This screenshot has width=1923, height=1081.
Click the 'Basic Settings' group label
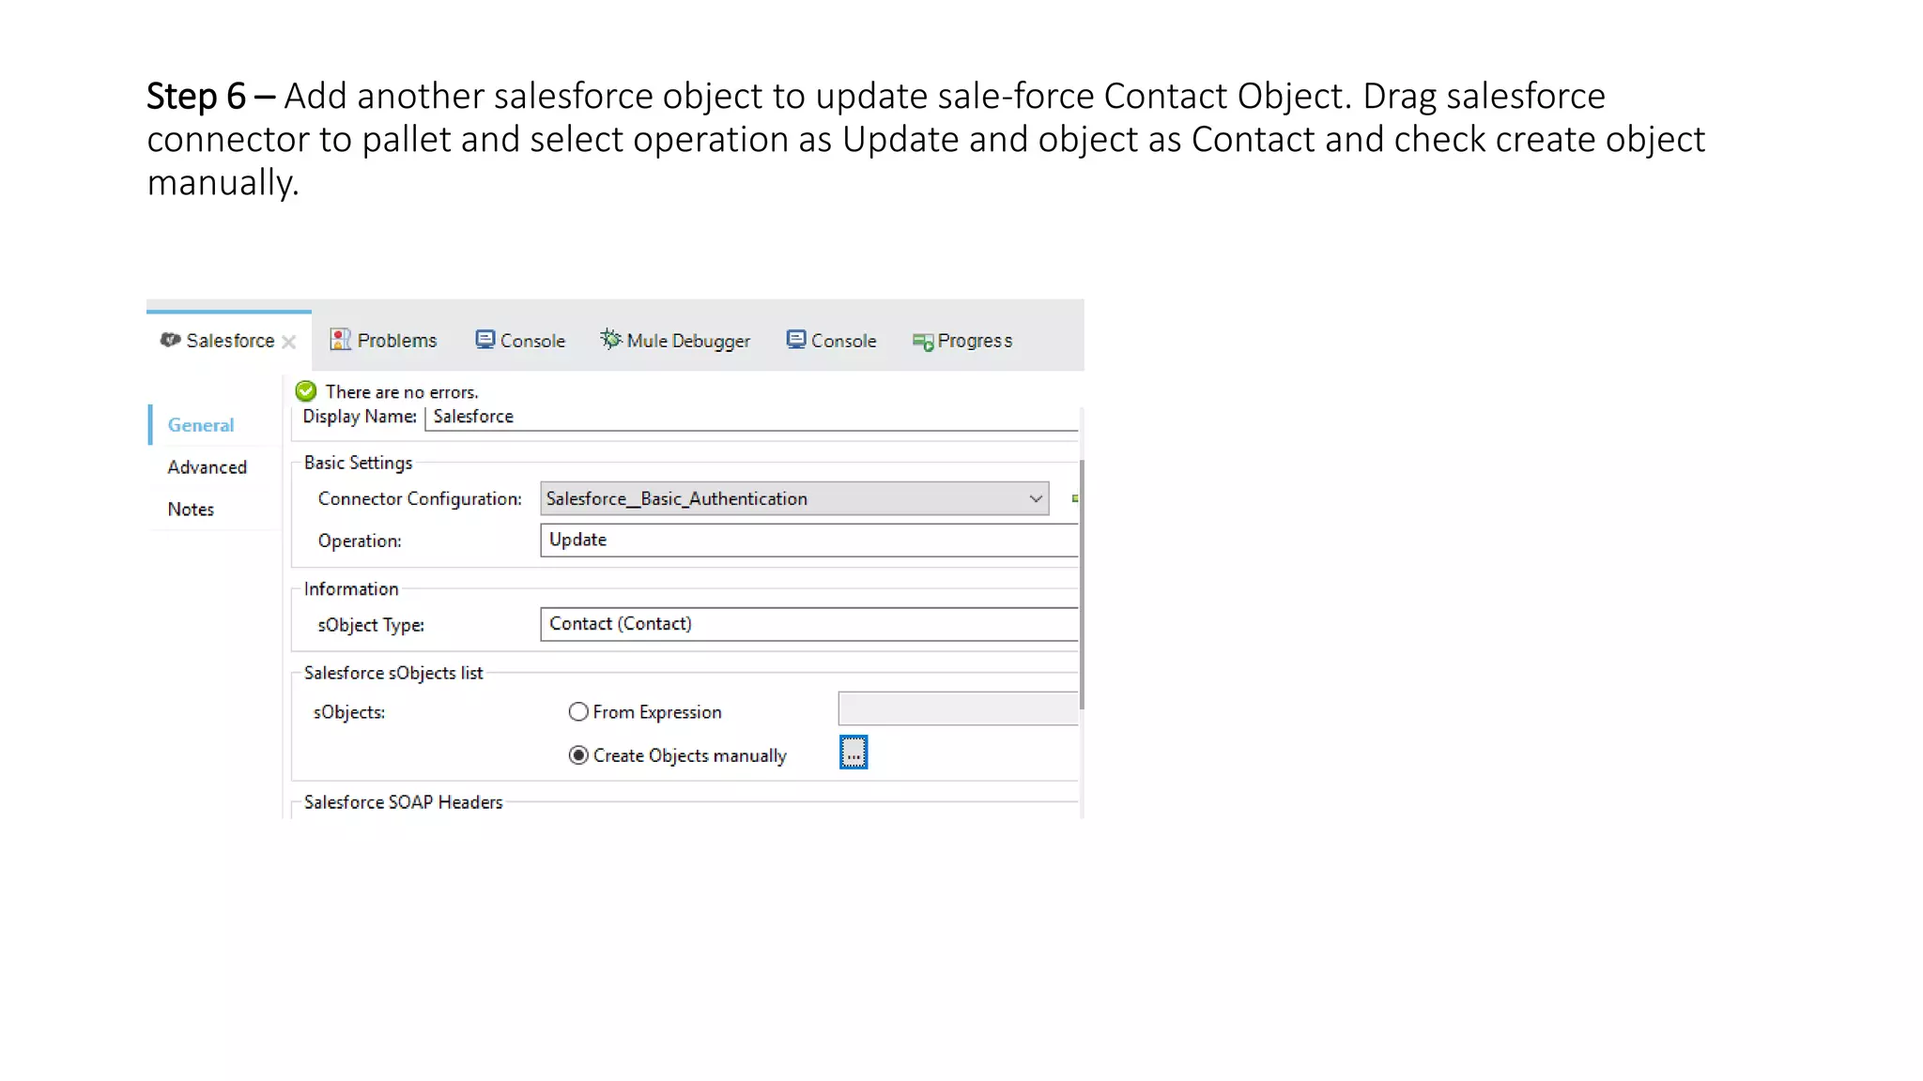click(358, 463)
